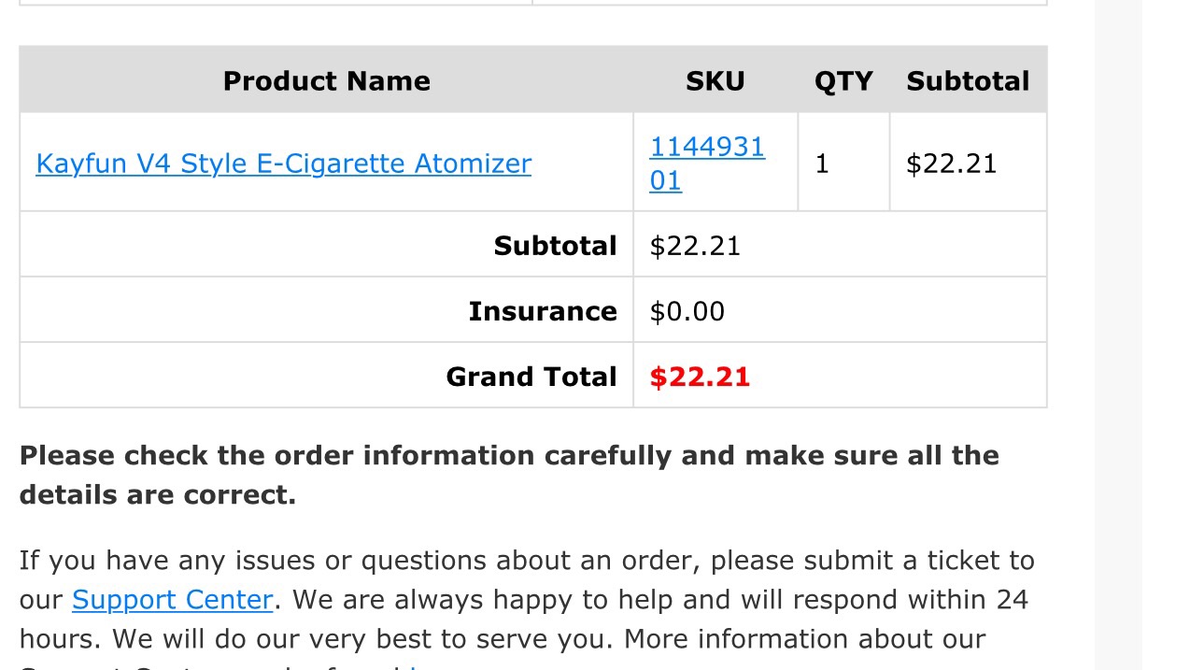
Task: Click the bold 'Please check the order information' notice
Action: coord(509,455)
